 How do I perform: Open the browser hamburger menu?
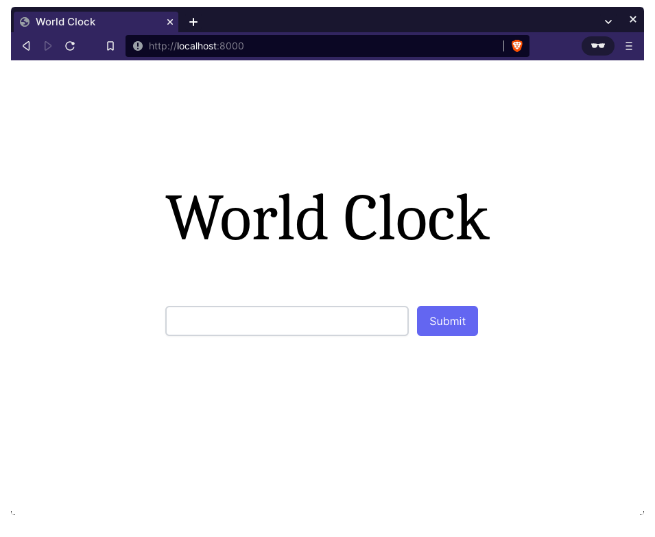pyautogui.click(x=629, y=46)
